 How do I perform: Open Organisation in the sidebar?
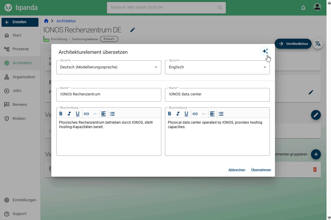[20, 77]
